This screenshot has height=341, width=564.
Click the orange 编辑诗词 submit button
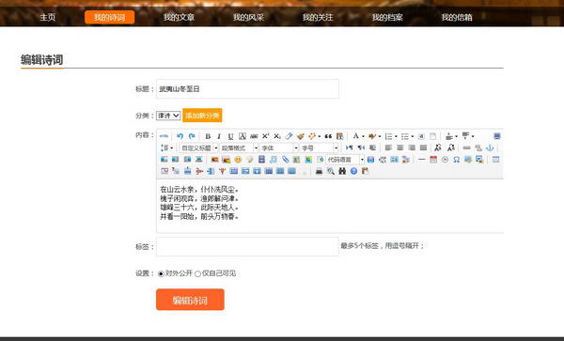tap(190, 300)
